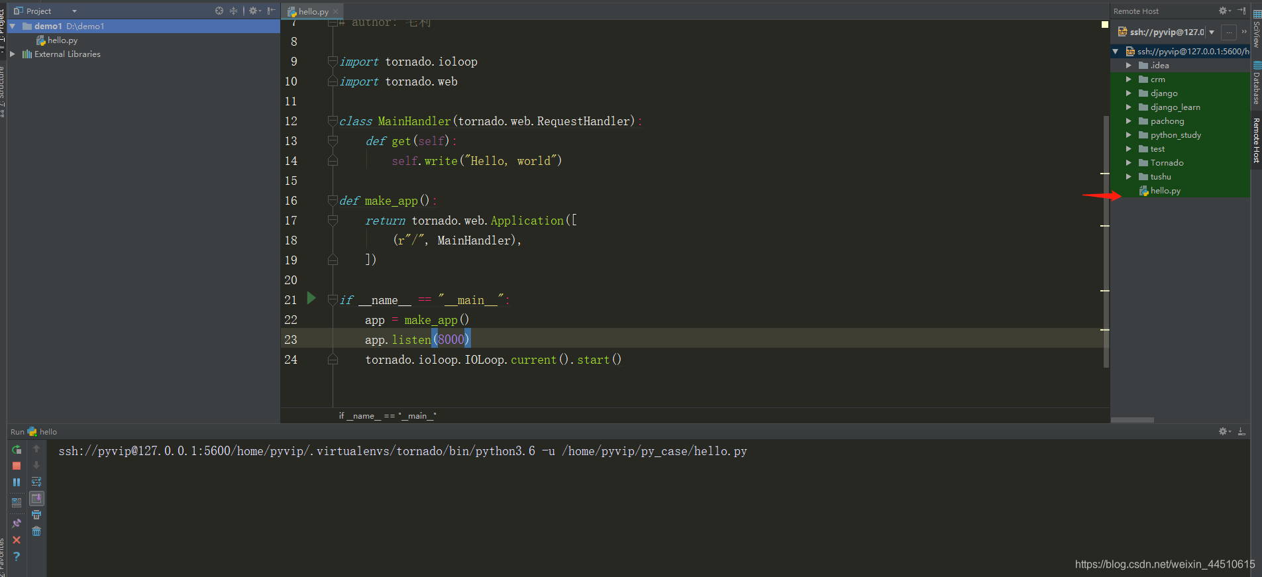
Task: Open Project panel settings gear
Action: (x=254, y=11)
